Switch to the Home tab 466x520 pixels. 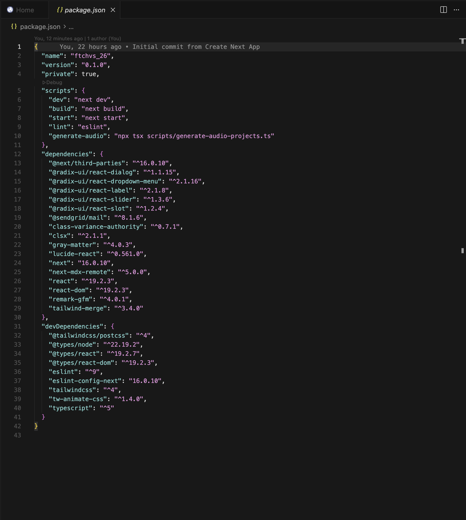pos(25,10)
